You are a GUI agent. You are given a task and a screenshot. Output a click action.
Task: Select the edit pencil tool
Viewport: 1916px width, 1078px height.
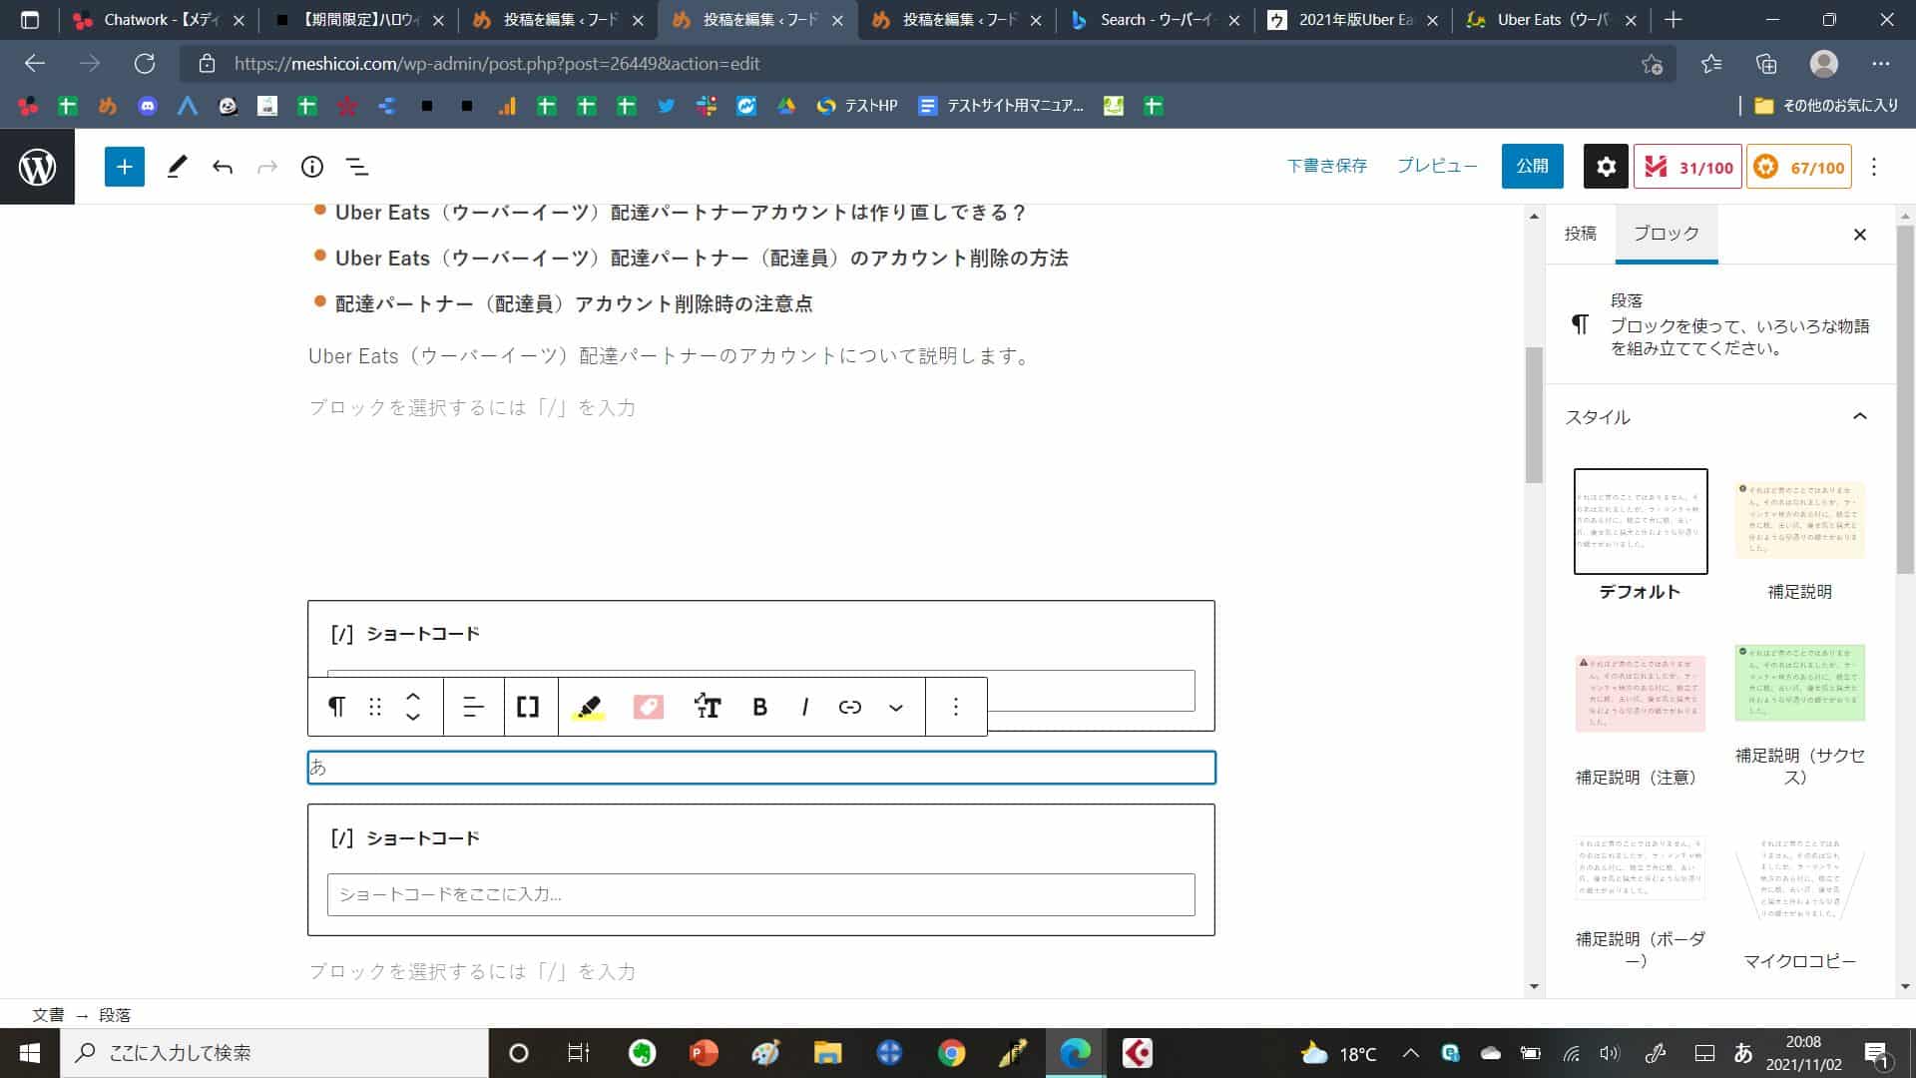tap(177, 167)
